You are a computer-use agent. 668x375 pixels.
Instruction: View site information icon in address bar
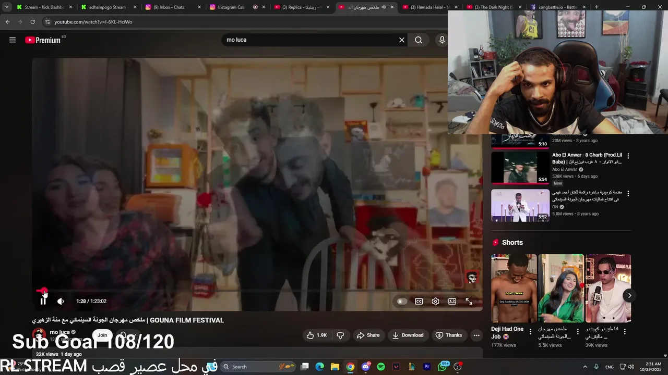click(x=47, y=22)
